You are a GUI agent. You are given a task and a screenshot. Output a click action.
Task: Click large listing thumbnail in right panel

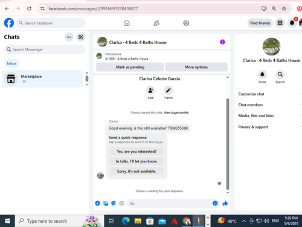(x=271, y=46)
